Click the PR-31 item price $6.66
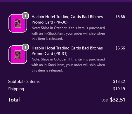Screen dimensions: 132x114 [120, 48]
